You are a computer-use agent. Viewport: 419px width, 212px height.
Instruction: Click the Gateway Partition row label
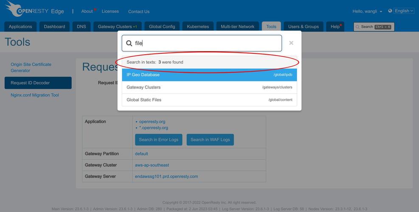(102, 154)
